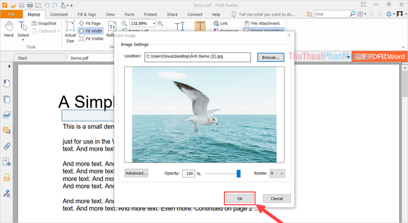Viewport: 408px width, 223px height.
Task: Click the Zoom Out magnifier icon
Action: pos(124,23)
